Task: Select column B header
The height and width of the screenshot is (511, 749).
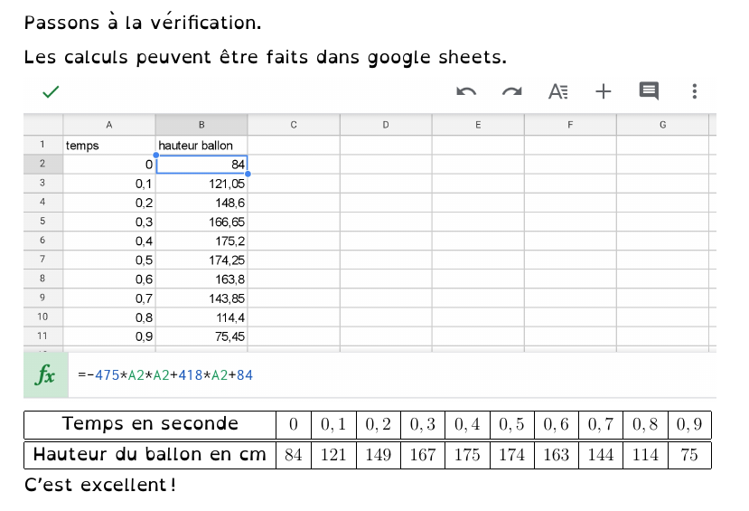Action: [x=201, y=125]
